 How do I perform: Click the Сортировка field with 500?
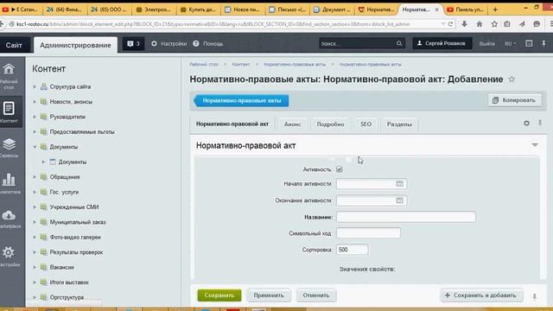click(x=352, y=250)
